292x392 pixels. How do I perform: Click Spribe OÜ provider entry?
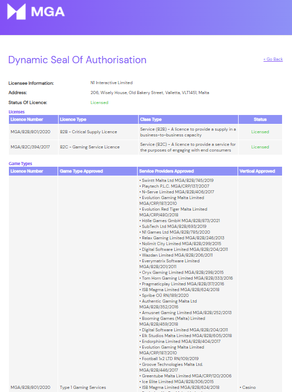[164, 295]
